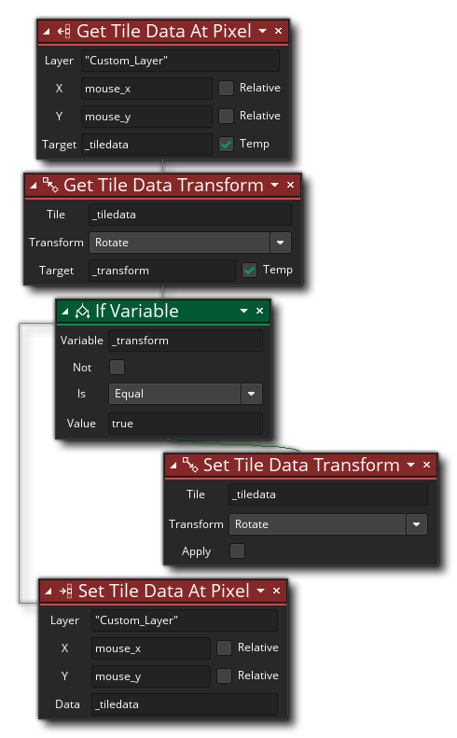Edit Data field _tiledata in Set Tile Data At Pixel

click(x=185, y=704)
